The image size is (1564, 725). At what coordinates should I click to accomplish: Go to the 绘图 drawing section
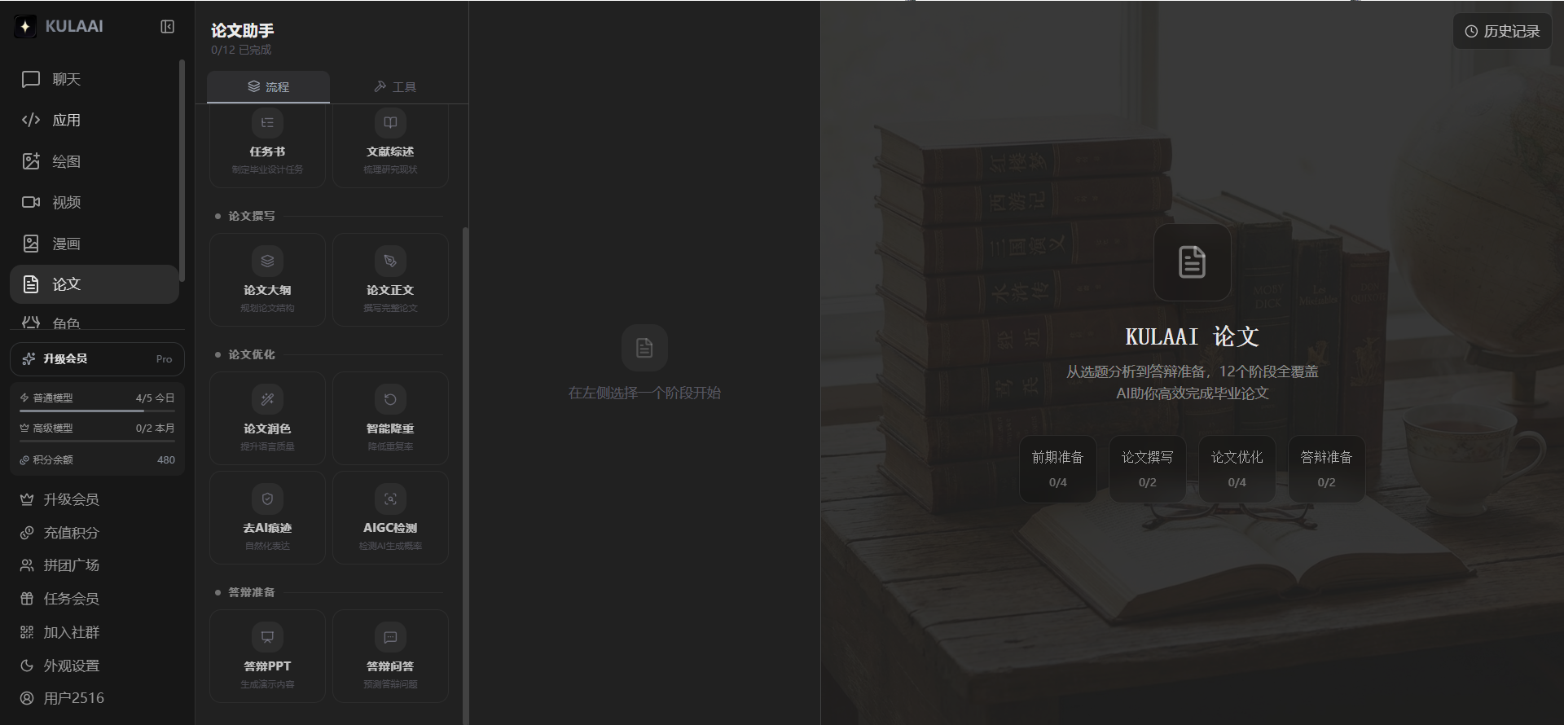(94, 161)
